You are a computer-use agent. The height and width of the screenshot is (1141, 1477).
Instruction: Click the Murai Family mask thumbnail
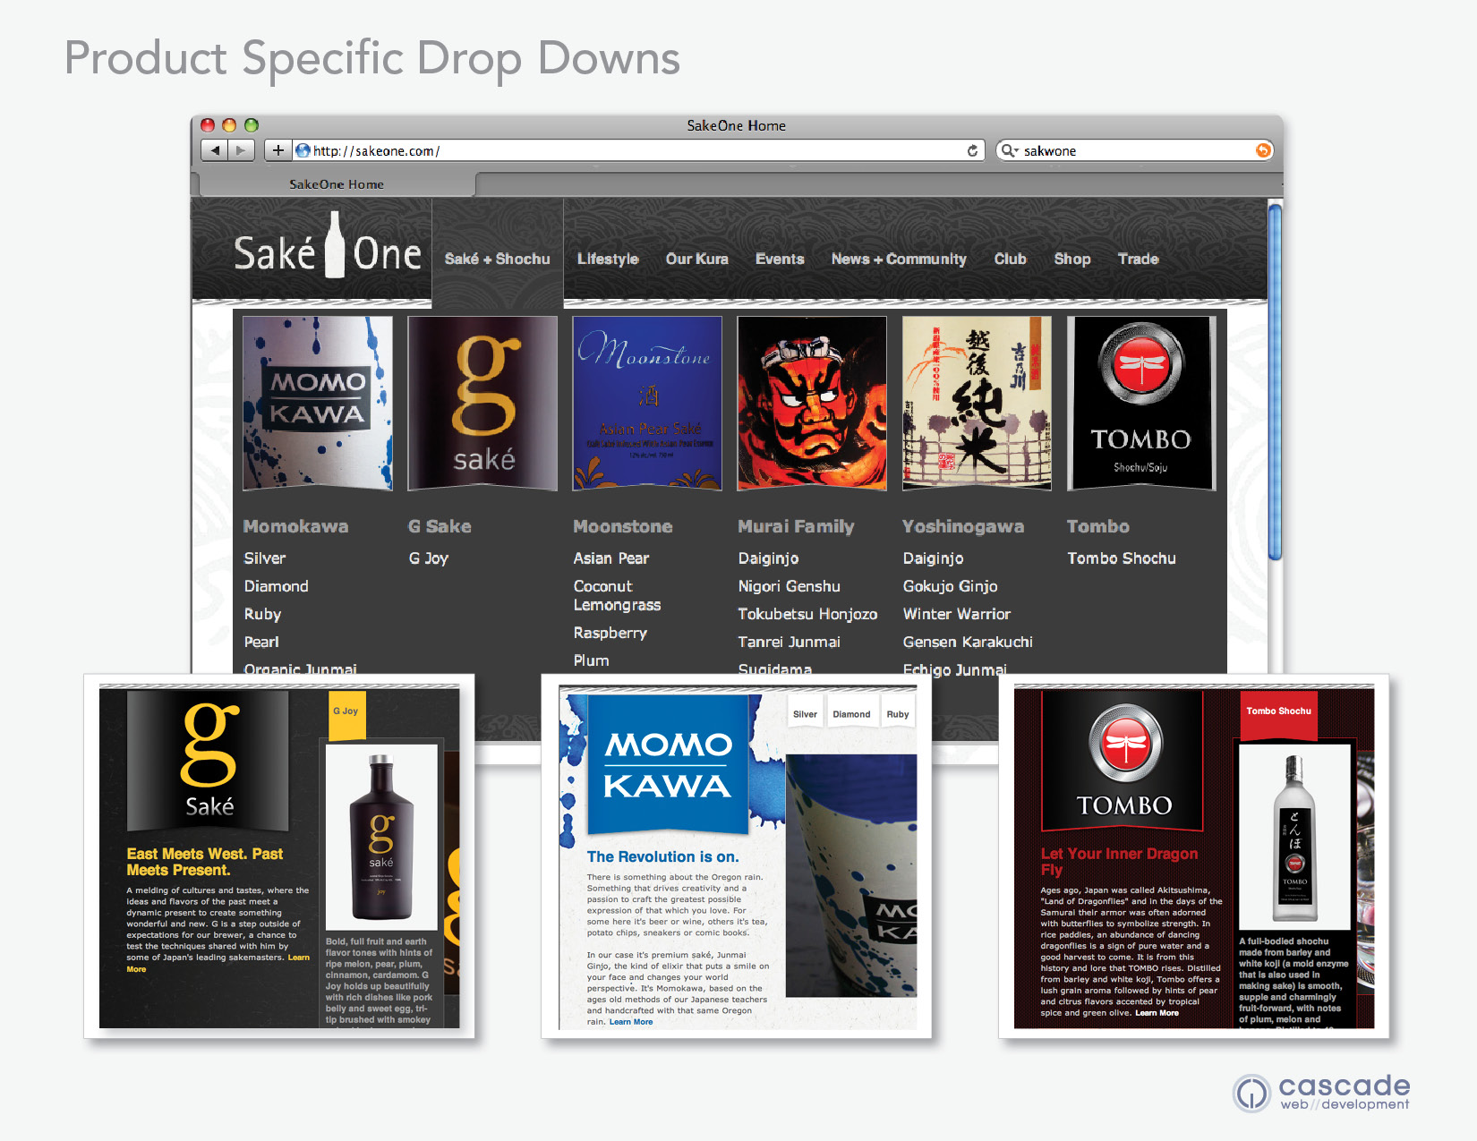point(812,403)
